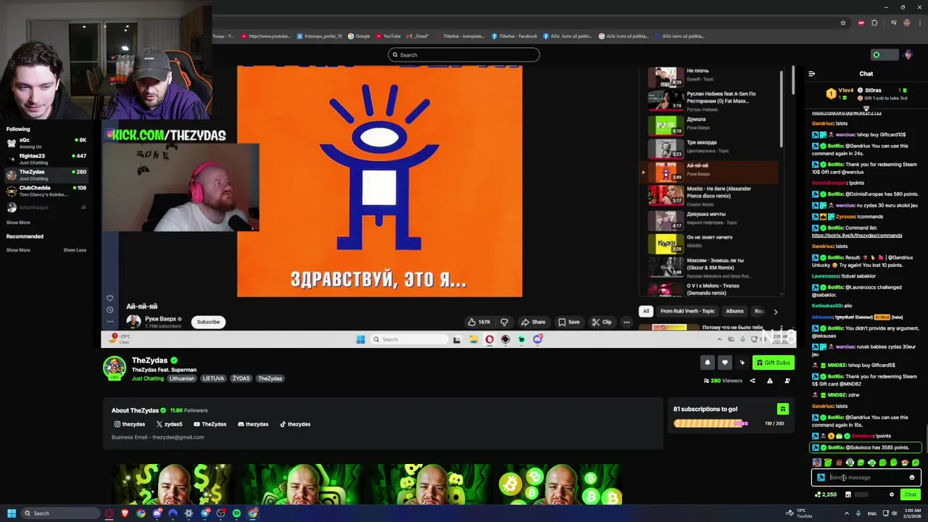The width and height of the screenshot is (928, 522).
Task: Click the ŽYDAS tag
Action: pos(241,378)
